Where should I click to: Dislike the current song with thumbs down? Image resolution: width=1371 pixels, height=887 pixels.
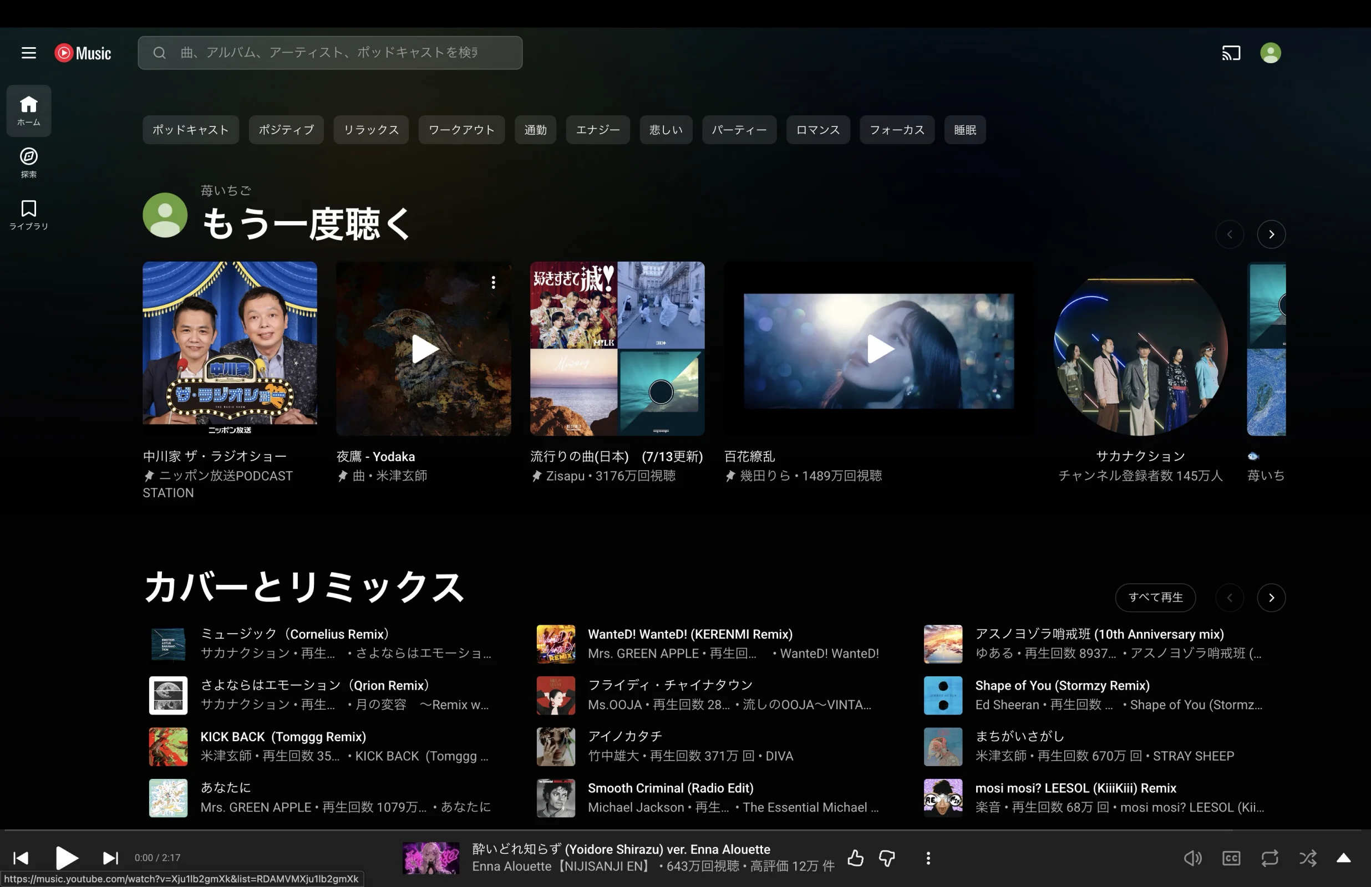pyautogui.click(x=887, y=858)
